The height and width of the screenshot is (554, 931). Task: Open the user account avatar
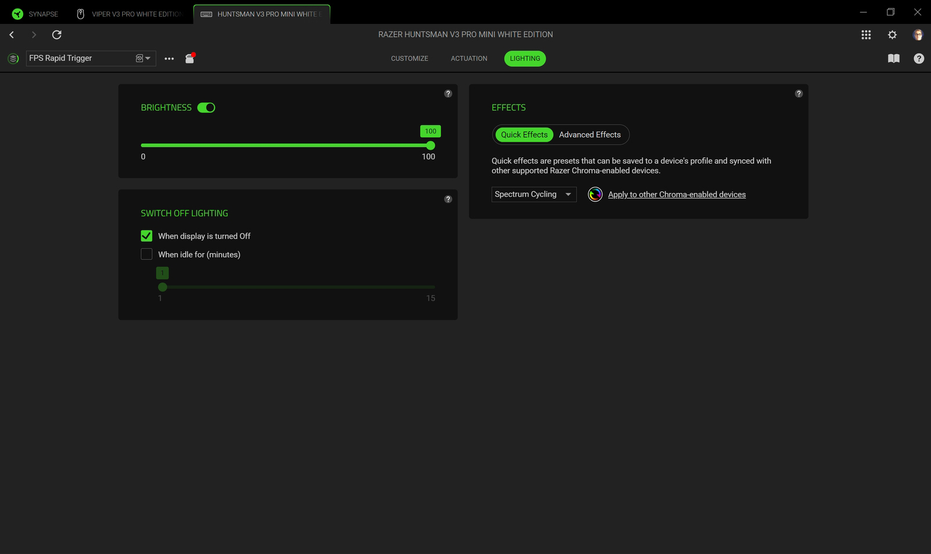(x=918, y=35)
